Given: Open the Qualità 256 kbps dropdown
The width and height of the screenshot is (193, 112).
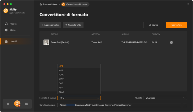Looking at the screenshot, I should coord(165,98).
